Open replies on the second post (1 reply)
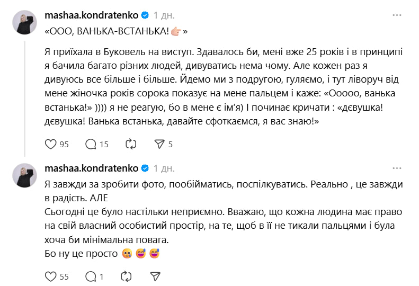 pos(91,276)
